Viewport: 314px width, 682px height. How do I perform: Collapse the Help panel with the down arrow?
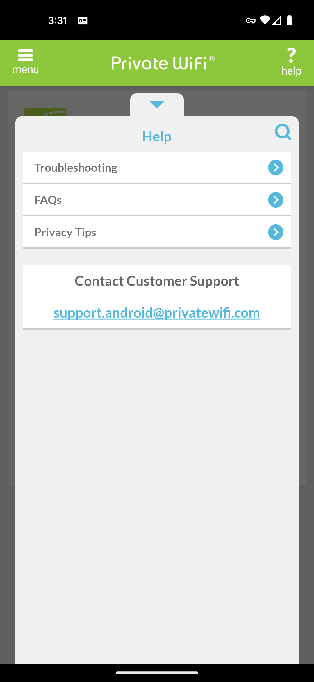click(157, 105)
